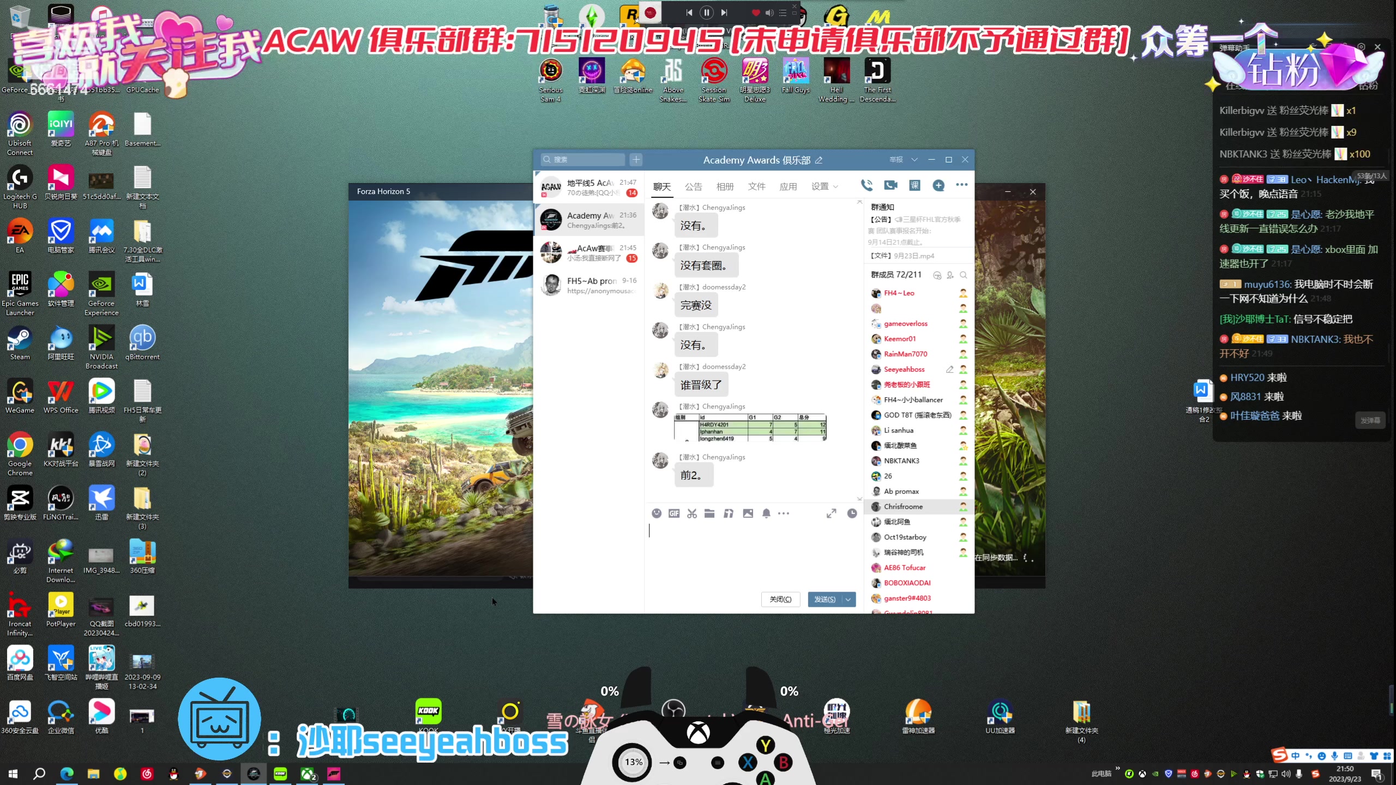Open message history with the clock icon
The height and width of the screenshot is (785, 1396).
click(x=852, y=514)
